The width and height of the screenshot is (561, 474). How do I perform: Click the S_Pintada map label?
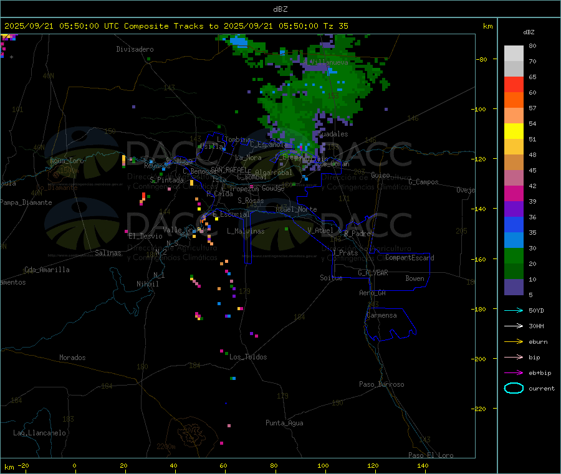coord(166,180)
